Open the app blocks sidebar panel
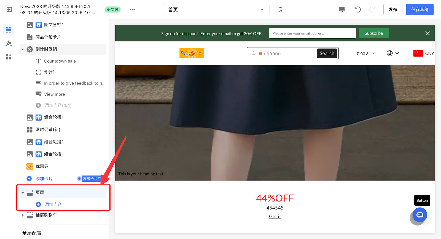The height and width of the screenshot is (239, 441). tap(9, 57)
